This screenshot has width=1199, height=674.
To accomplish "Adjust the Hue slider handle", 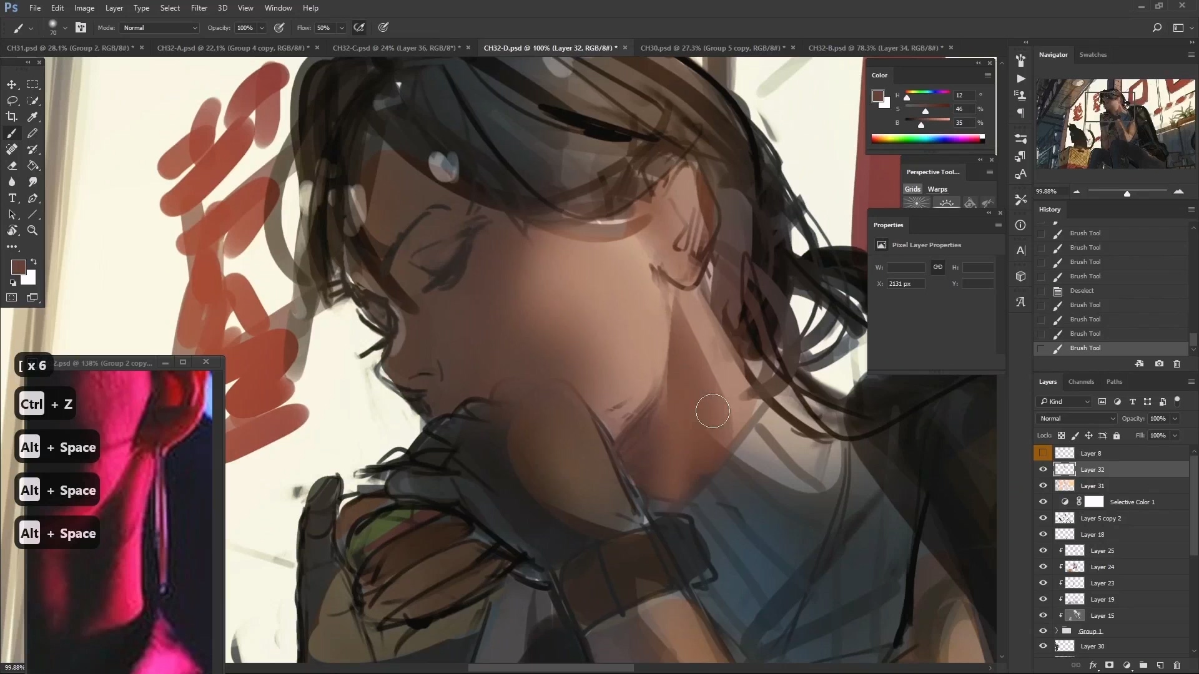I will (x=907, y=98).
